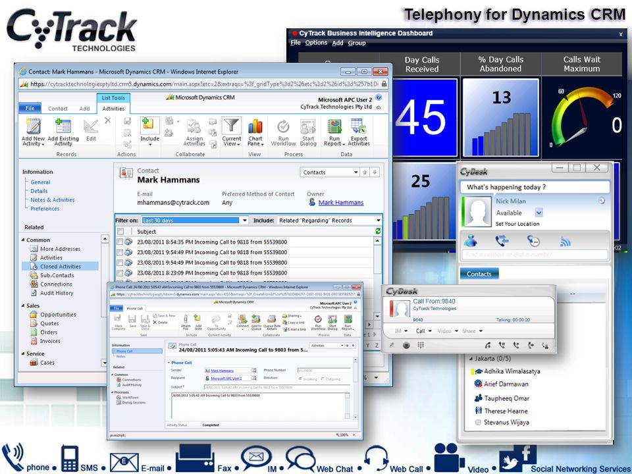Open Run Report in Contact window
Screen dimensions: 632x474
pyautogui.click(x=334, y=132)
